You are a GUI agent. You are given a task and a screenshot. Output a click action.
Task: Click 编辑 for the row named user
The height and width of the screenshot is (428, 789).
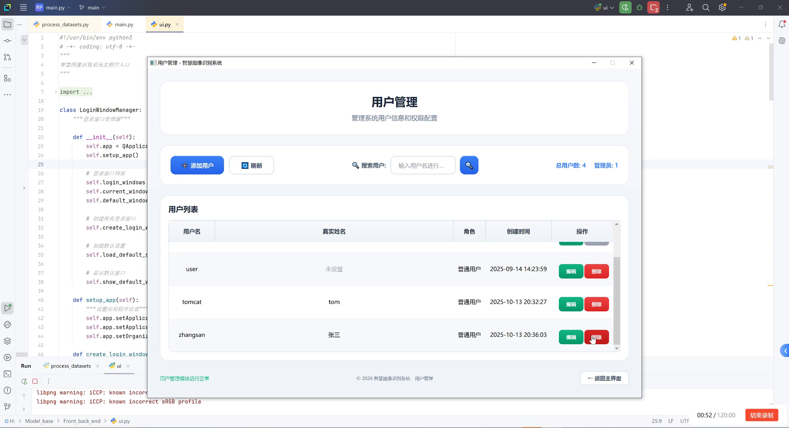(571, 272)
